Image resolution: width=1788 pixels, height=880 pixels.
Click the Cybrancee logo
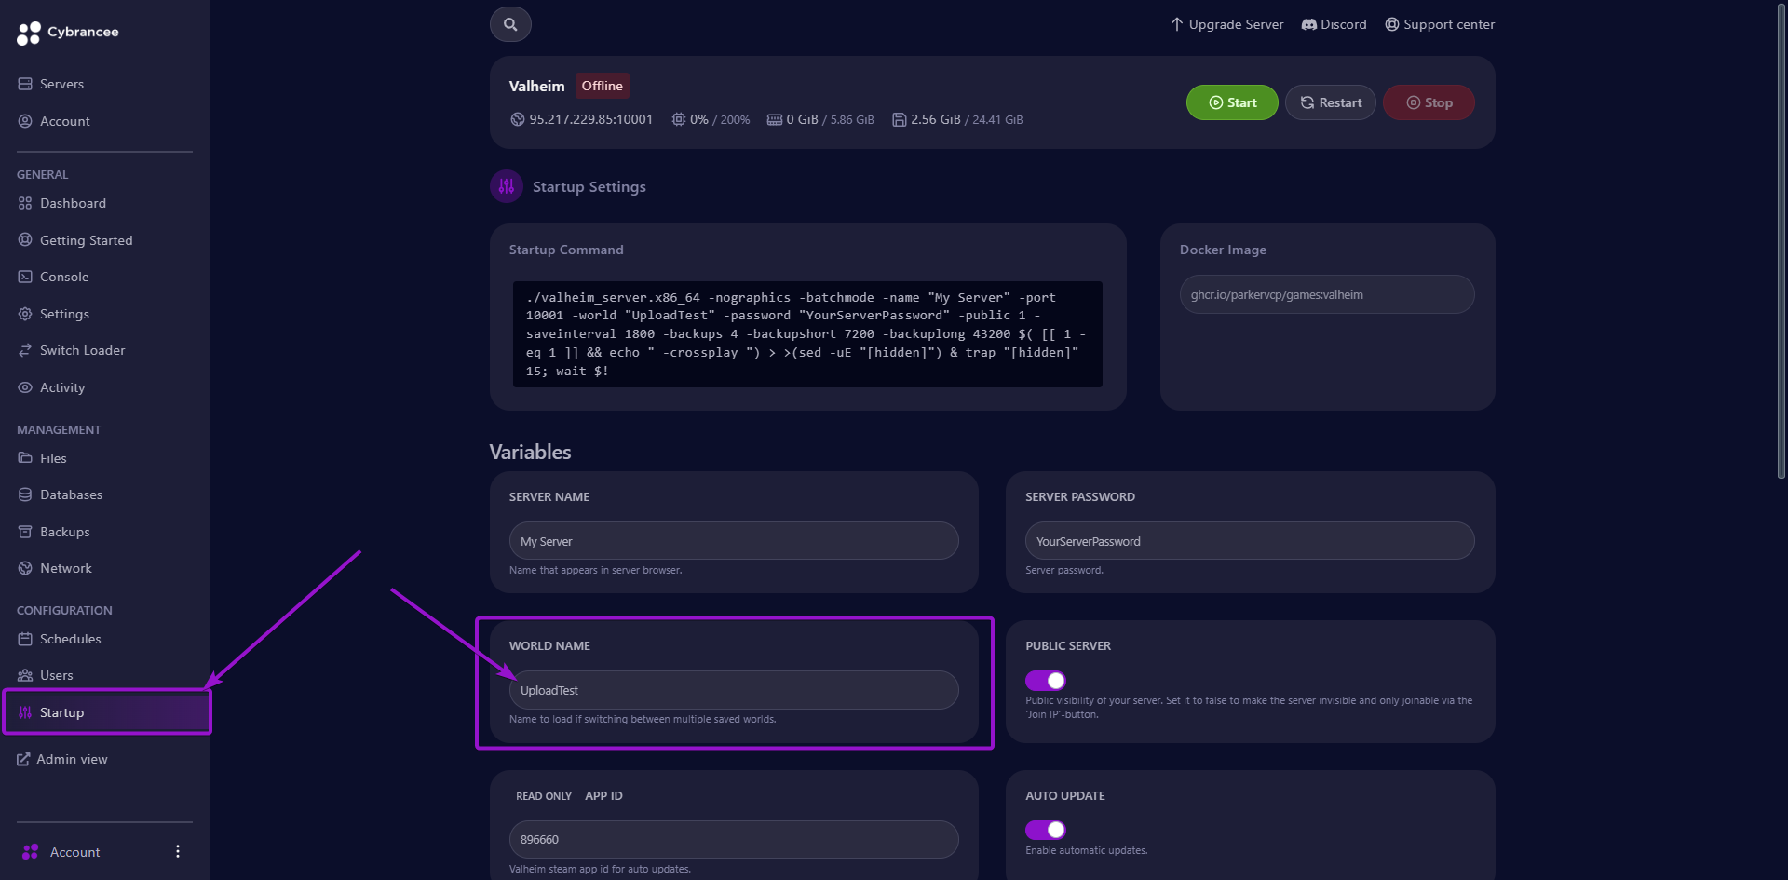pyautogui.click(x=68, y=33)
